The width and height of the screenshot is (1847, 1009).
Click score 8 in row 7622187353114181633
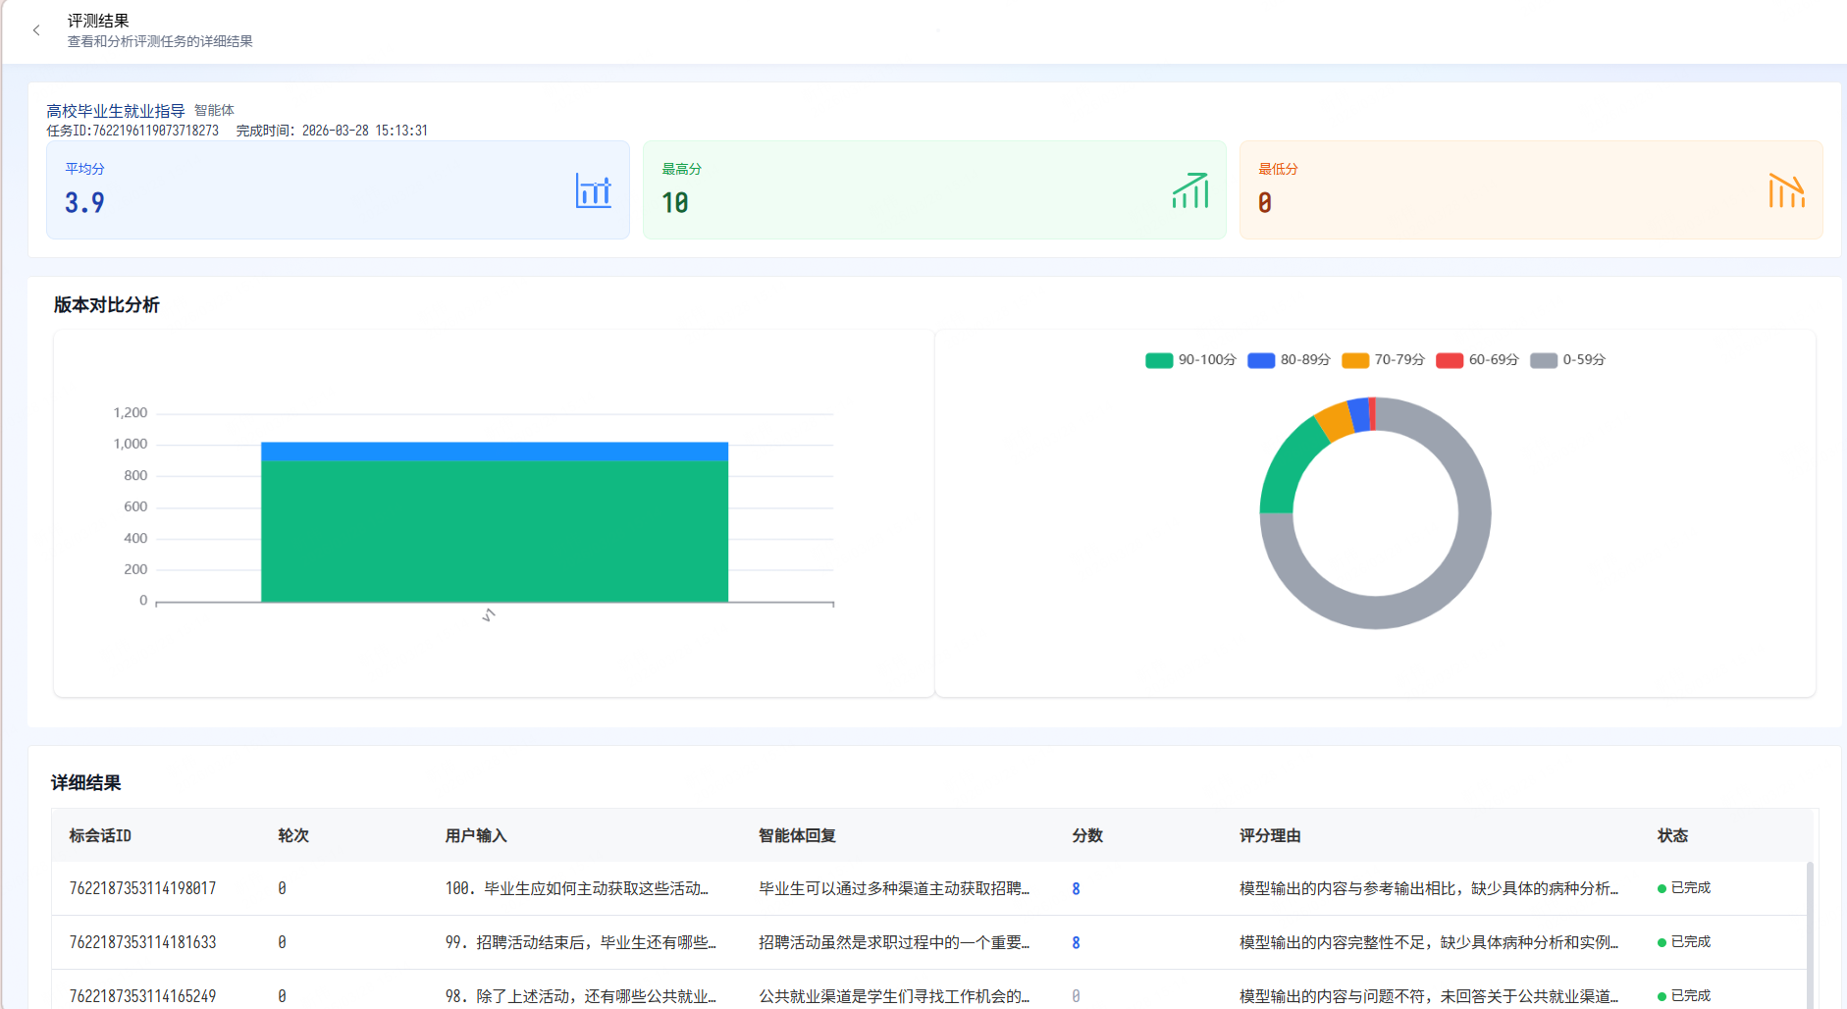click(1076, 942)
